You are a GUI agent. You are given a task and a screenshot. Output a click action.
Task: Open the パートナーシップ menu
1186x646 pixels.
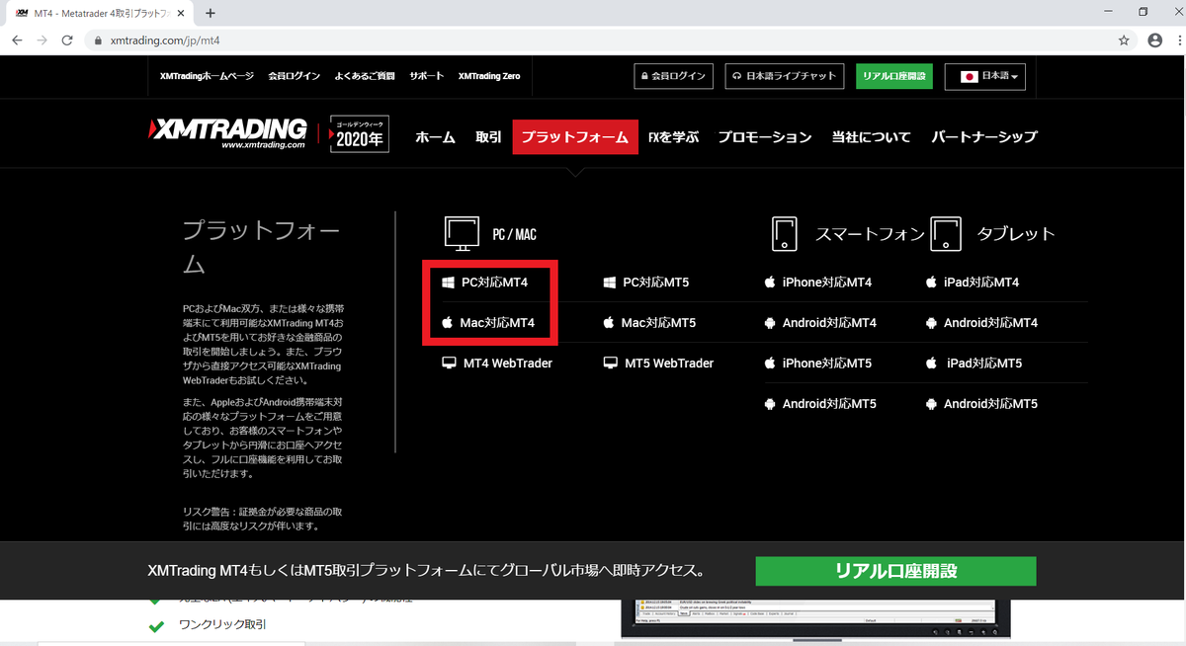(x=984, y=137)
